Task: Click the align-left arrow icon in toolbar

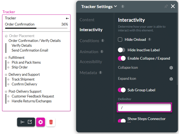Action: (x=23, y=122)
